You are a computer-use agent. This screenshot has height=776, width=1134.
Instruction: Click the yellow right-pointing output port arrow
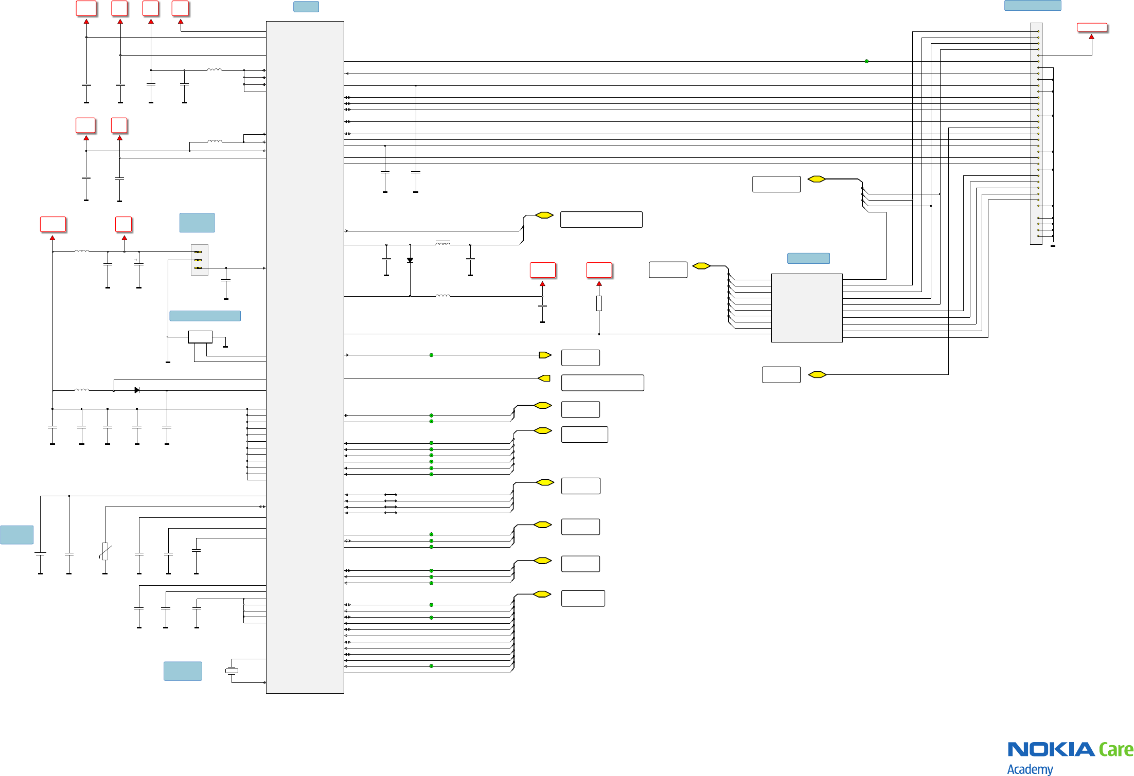pyautogui.click(x=544, y=355)
